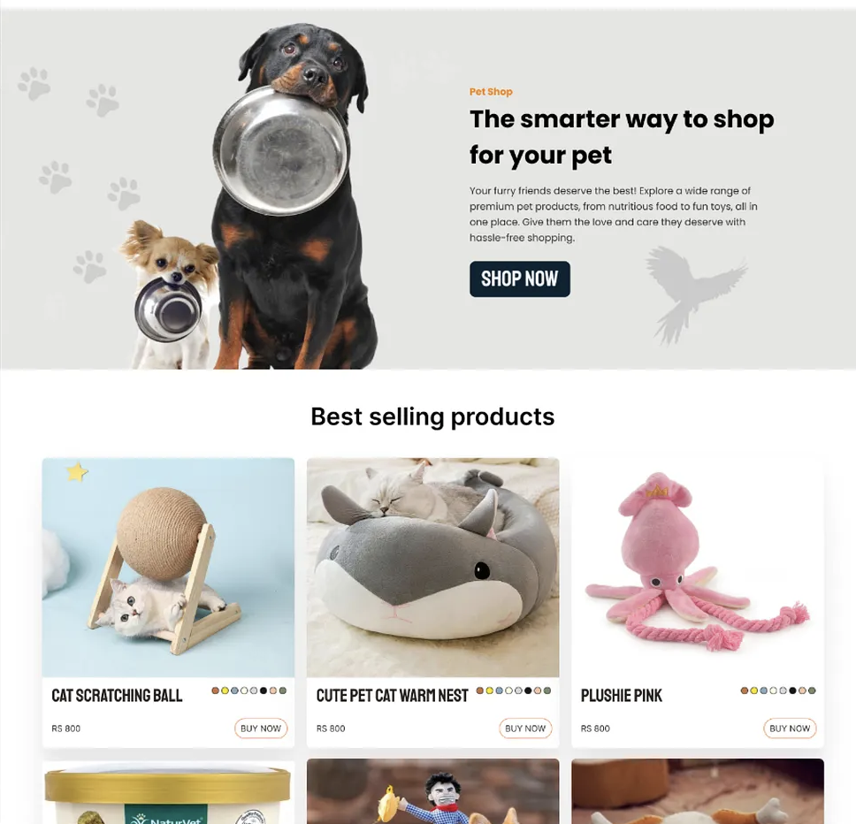Image resolution: width=856 pixels, height=824 pixels.
Task: Click the Best selling products heading
Action: click(x=432, y=416)
